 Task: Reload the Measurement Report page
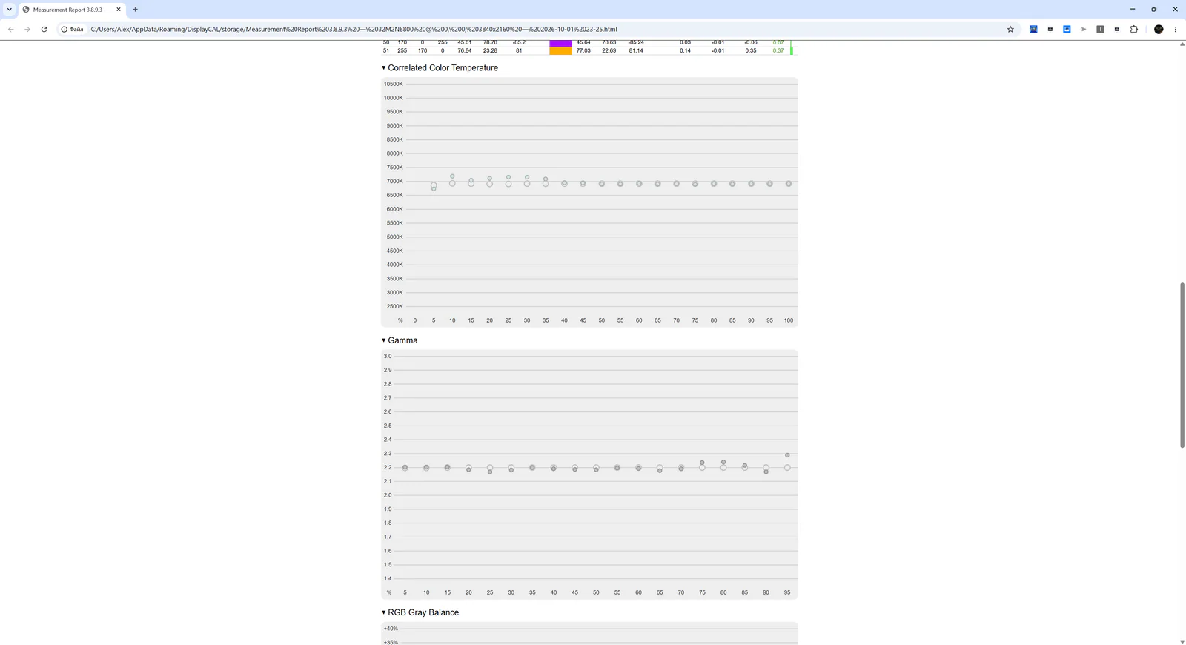tap(44, 30)
